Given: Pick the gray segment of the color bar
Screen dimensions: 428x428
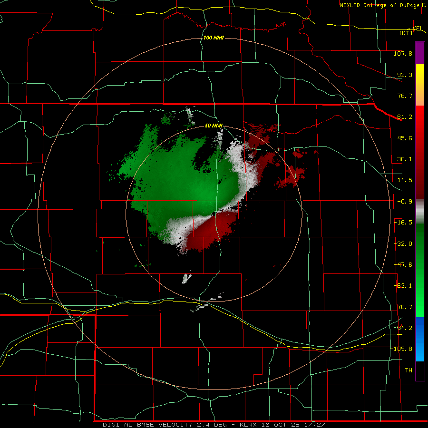Looking at the screenshot, I should 420,211.
